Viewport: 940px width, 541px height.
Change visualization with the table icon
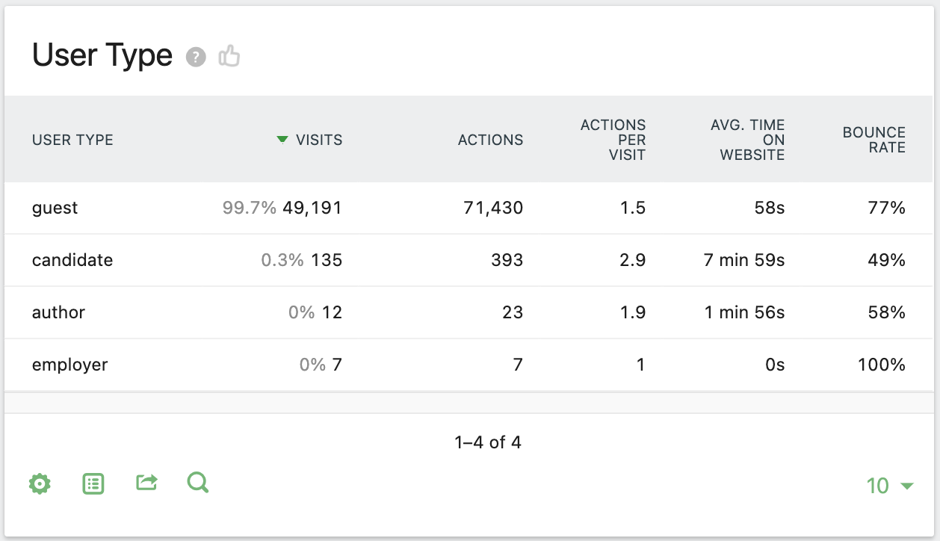(93, 484)
